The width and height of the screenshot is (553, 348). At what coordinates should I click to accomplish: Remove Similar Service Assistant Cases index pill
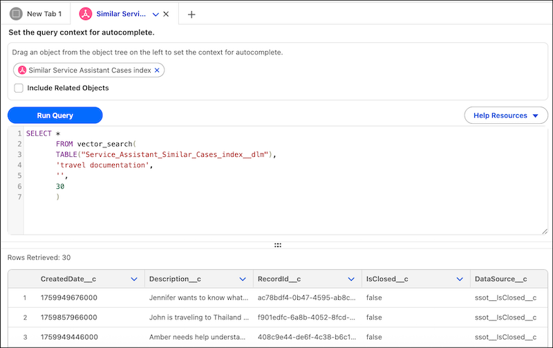157,71
